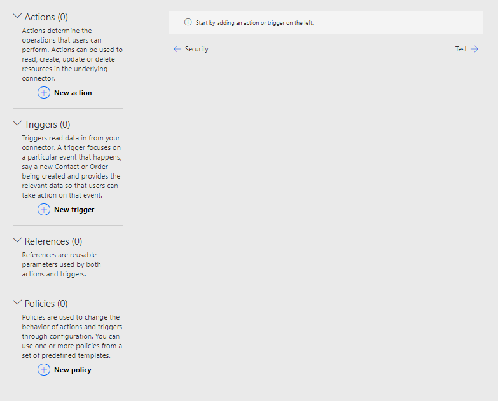Click the plus icon for New policy
Image resolution: width=498 pixels, height=401 pixels.
click(44, 370)
